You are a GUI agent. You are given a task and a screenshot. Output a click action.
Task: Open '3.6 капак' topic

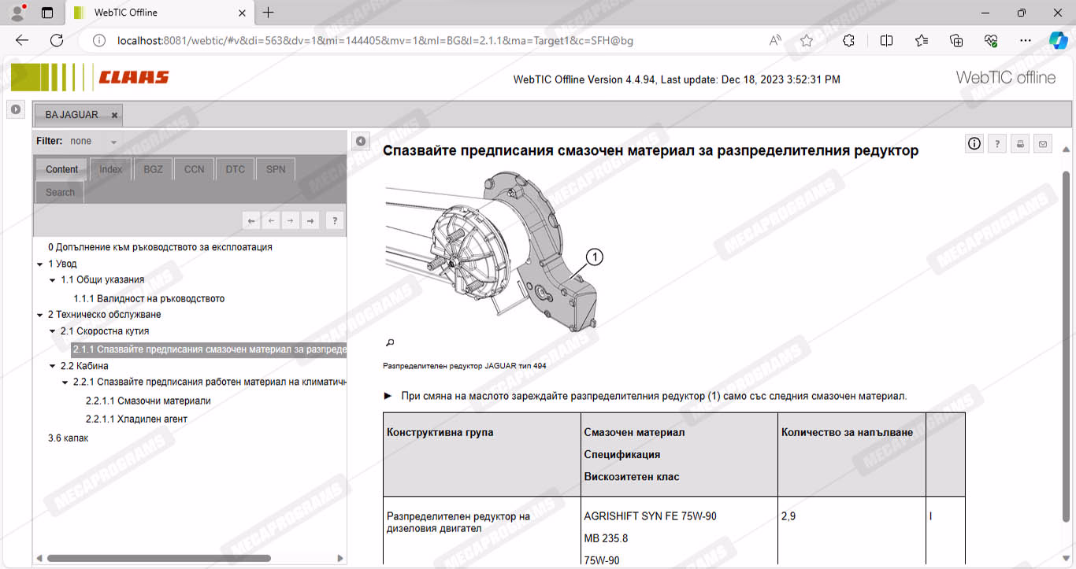pyautogui.click(x=69, y=438)
